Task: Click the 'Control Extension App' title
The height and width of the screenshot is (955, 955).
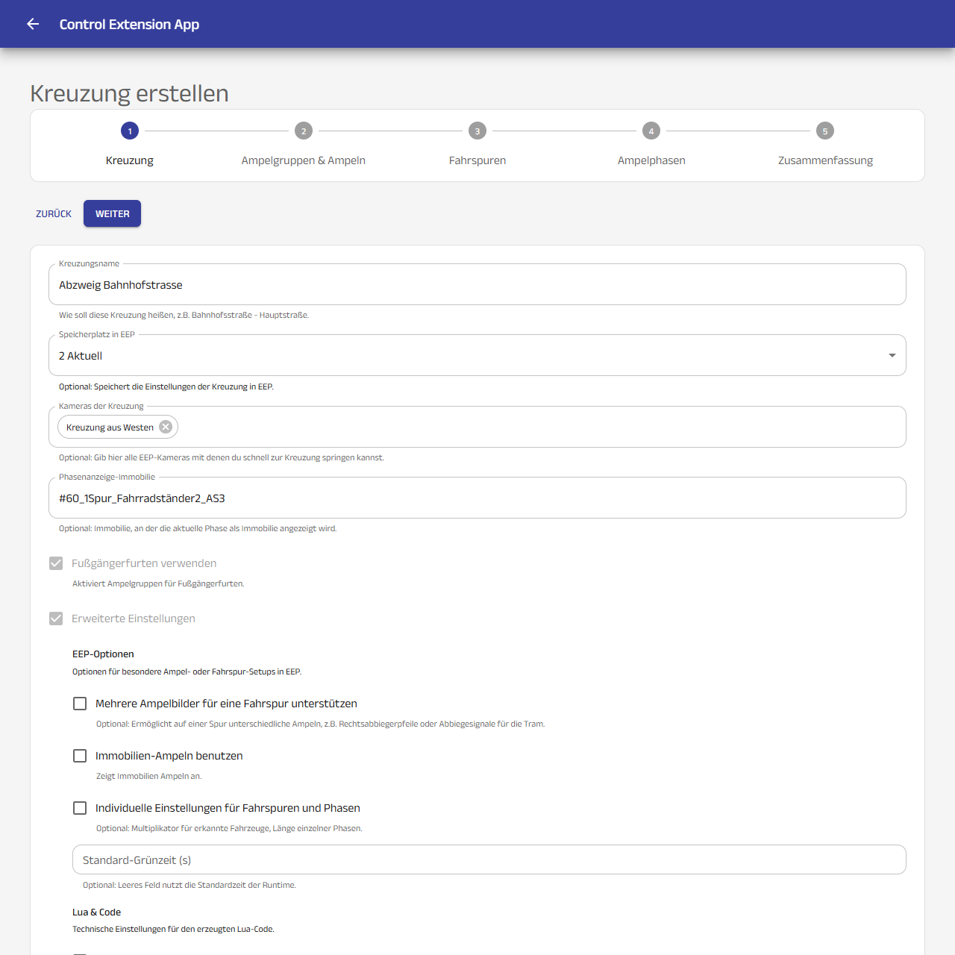Action: click(129, 24)
